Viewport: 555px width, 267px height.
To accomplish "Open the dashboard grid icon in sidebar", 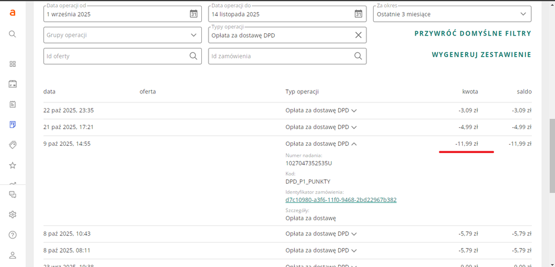I will (12, 64).
